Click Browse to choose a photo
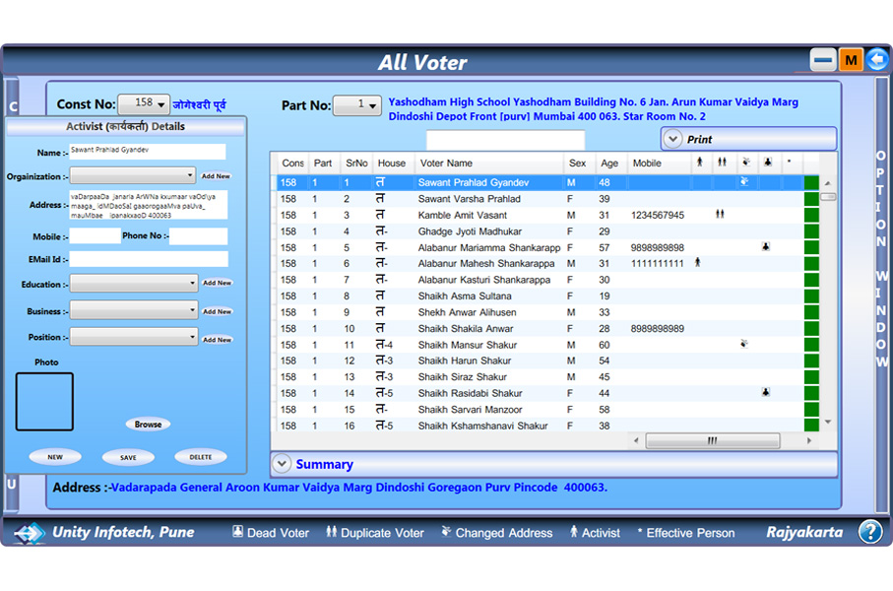Image resolution: width=893 pixels, height=591 pixels. point(148,425)
